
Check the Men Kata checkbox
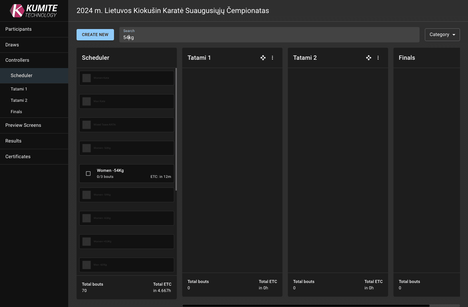coord(86,101)
